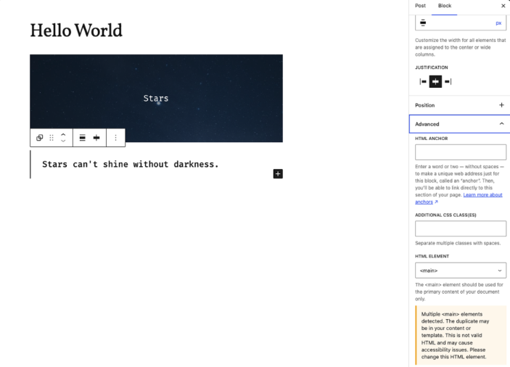
Task: Switch to the Post tab
Action: [x=420, y=6]
